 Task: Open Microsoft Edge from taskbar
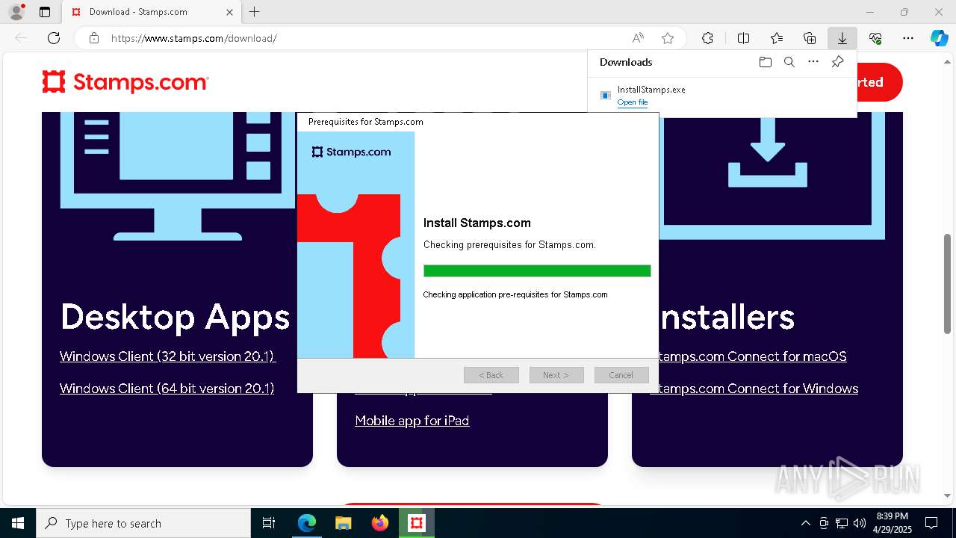307,523
